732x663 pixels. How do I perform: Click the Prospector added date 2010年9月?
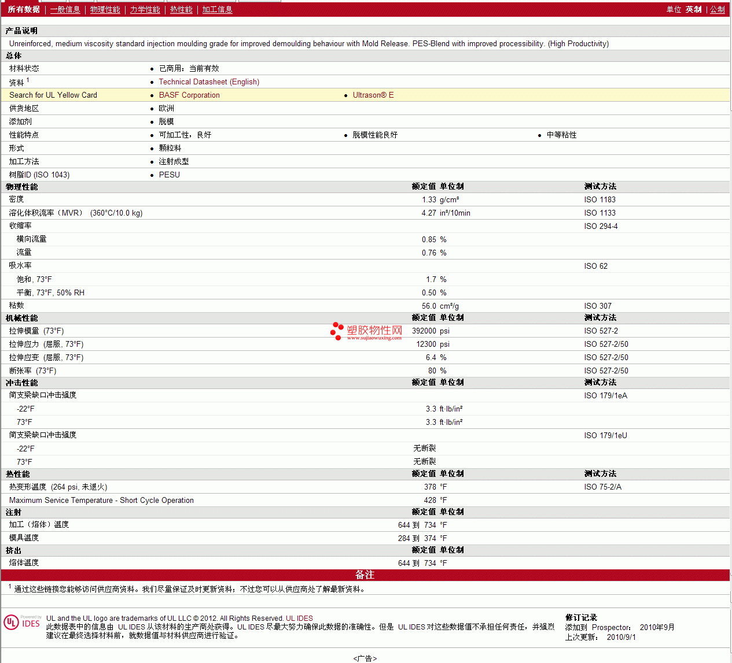(x=657, y=628)
